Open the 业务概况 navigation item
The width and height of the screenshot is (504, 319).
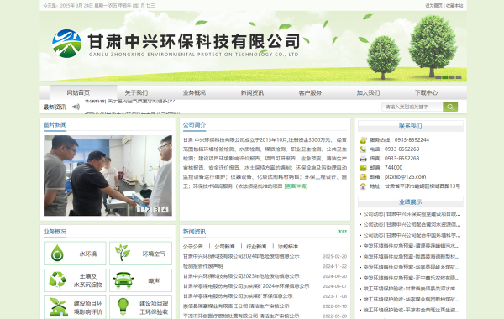pos(194,93)
